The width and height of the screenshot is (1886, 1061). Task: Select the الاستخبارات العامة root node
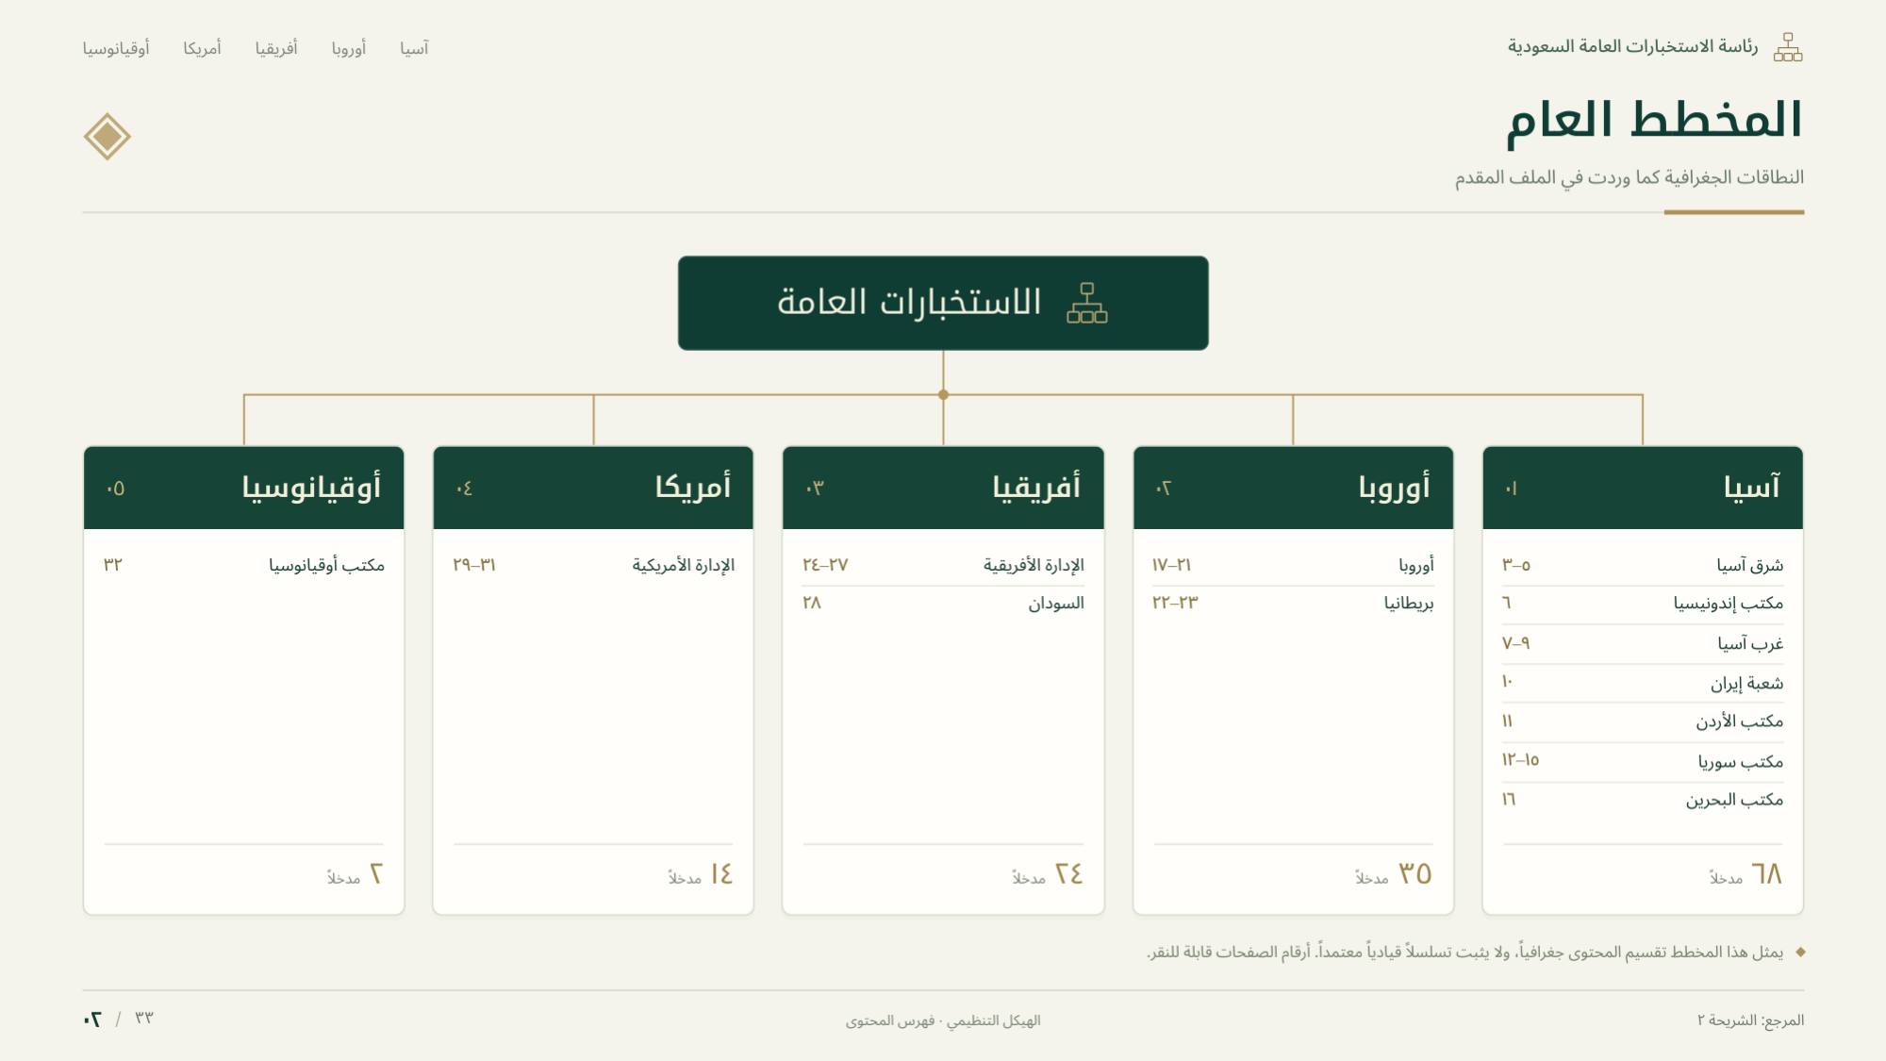click(943, 303)
